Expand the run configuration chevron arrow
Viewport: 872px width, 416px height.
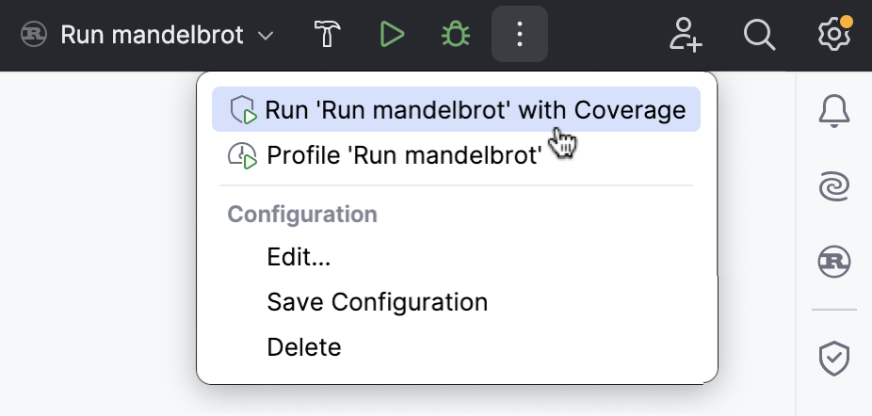point(266,37)
